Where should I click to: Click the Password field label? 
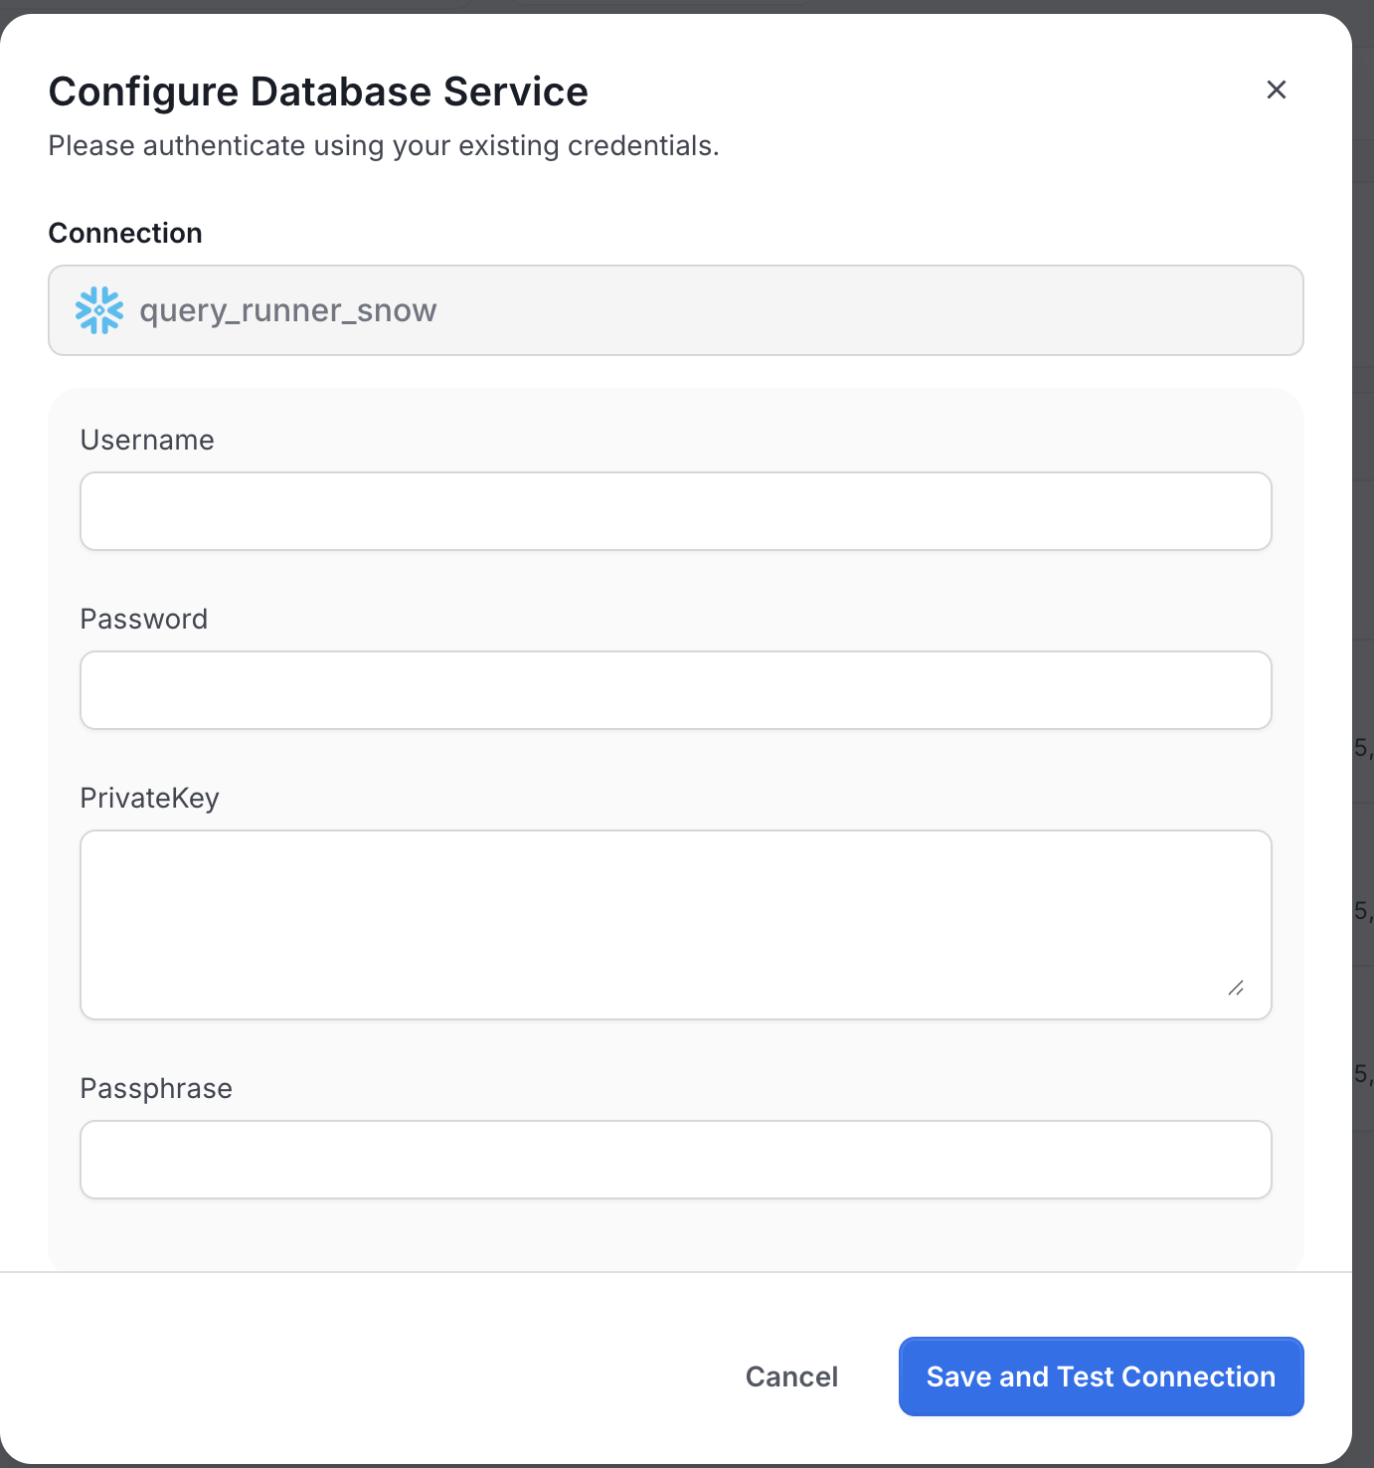[x=143, y=619]
